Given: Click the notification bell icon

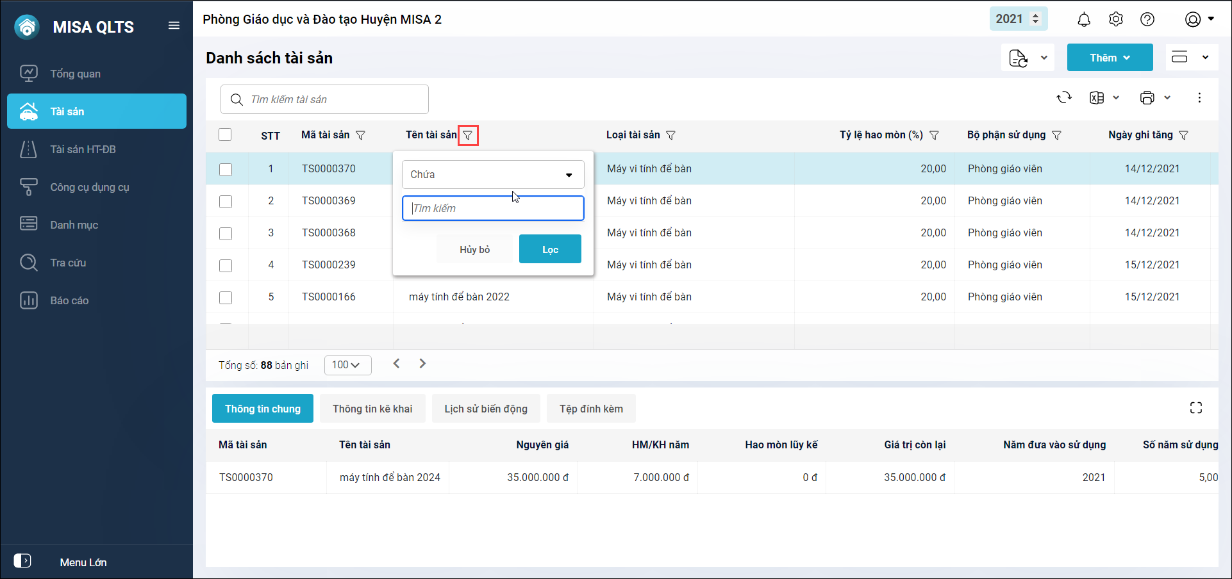Looking at the screenshot, I should [x=1083, y=20].
